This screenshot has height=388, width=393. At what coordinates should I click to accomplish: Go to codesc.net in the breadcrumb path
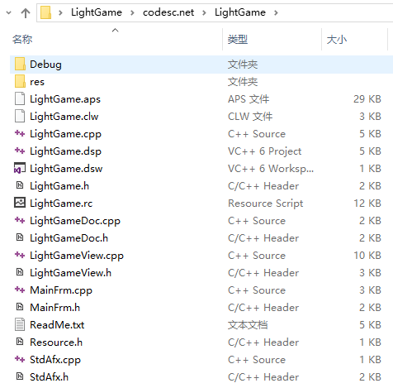point(168,12)
